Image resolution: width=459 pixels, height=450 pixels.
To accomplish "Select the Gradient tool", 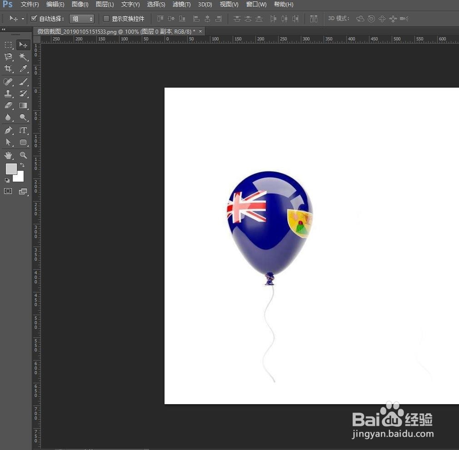I will (x=23, y=106).
